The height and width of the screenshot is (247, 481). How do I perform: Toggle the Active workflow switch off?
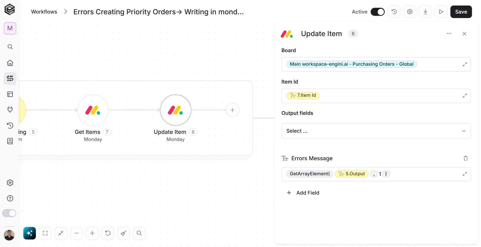377,12
